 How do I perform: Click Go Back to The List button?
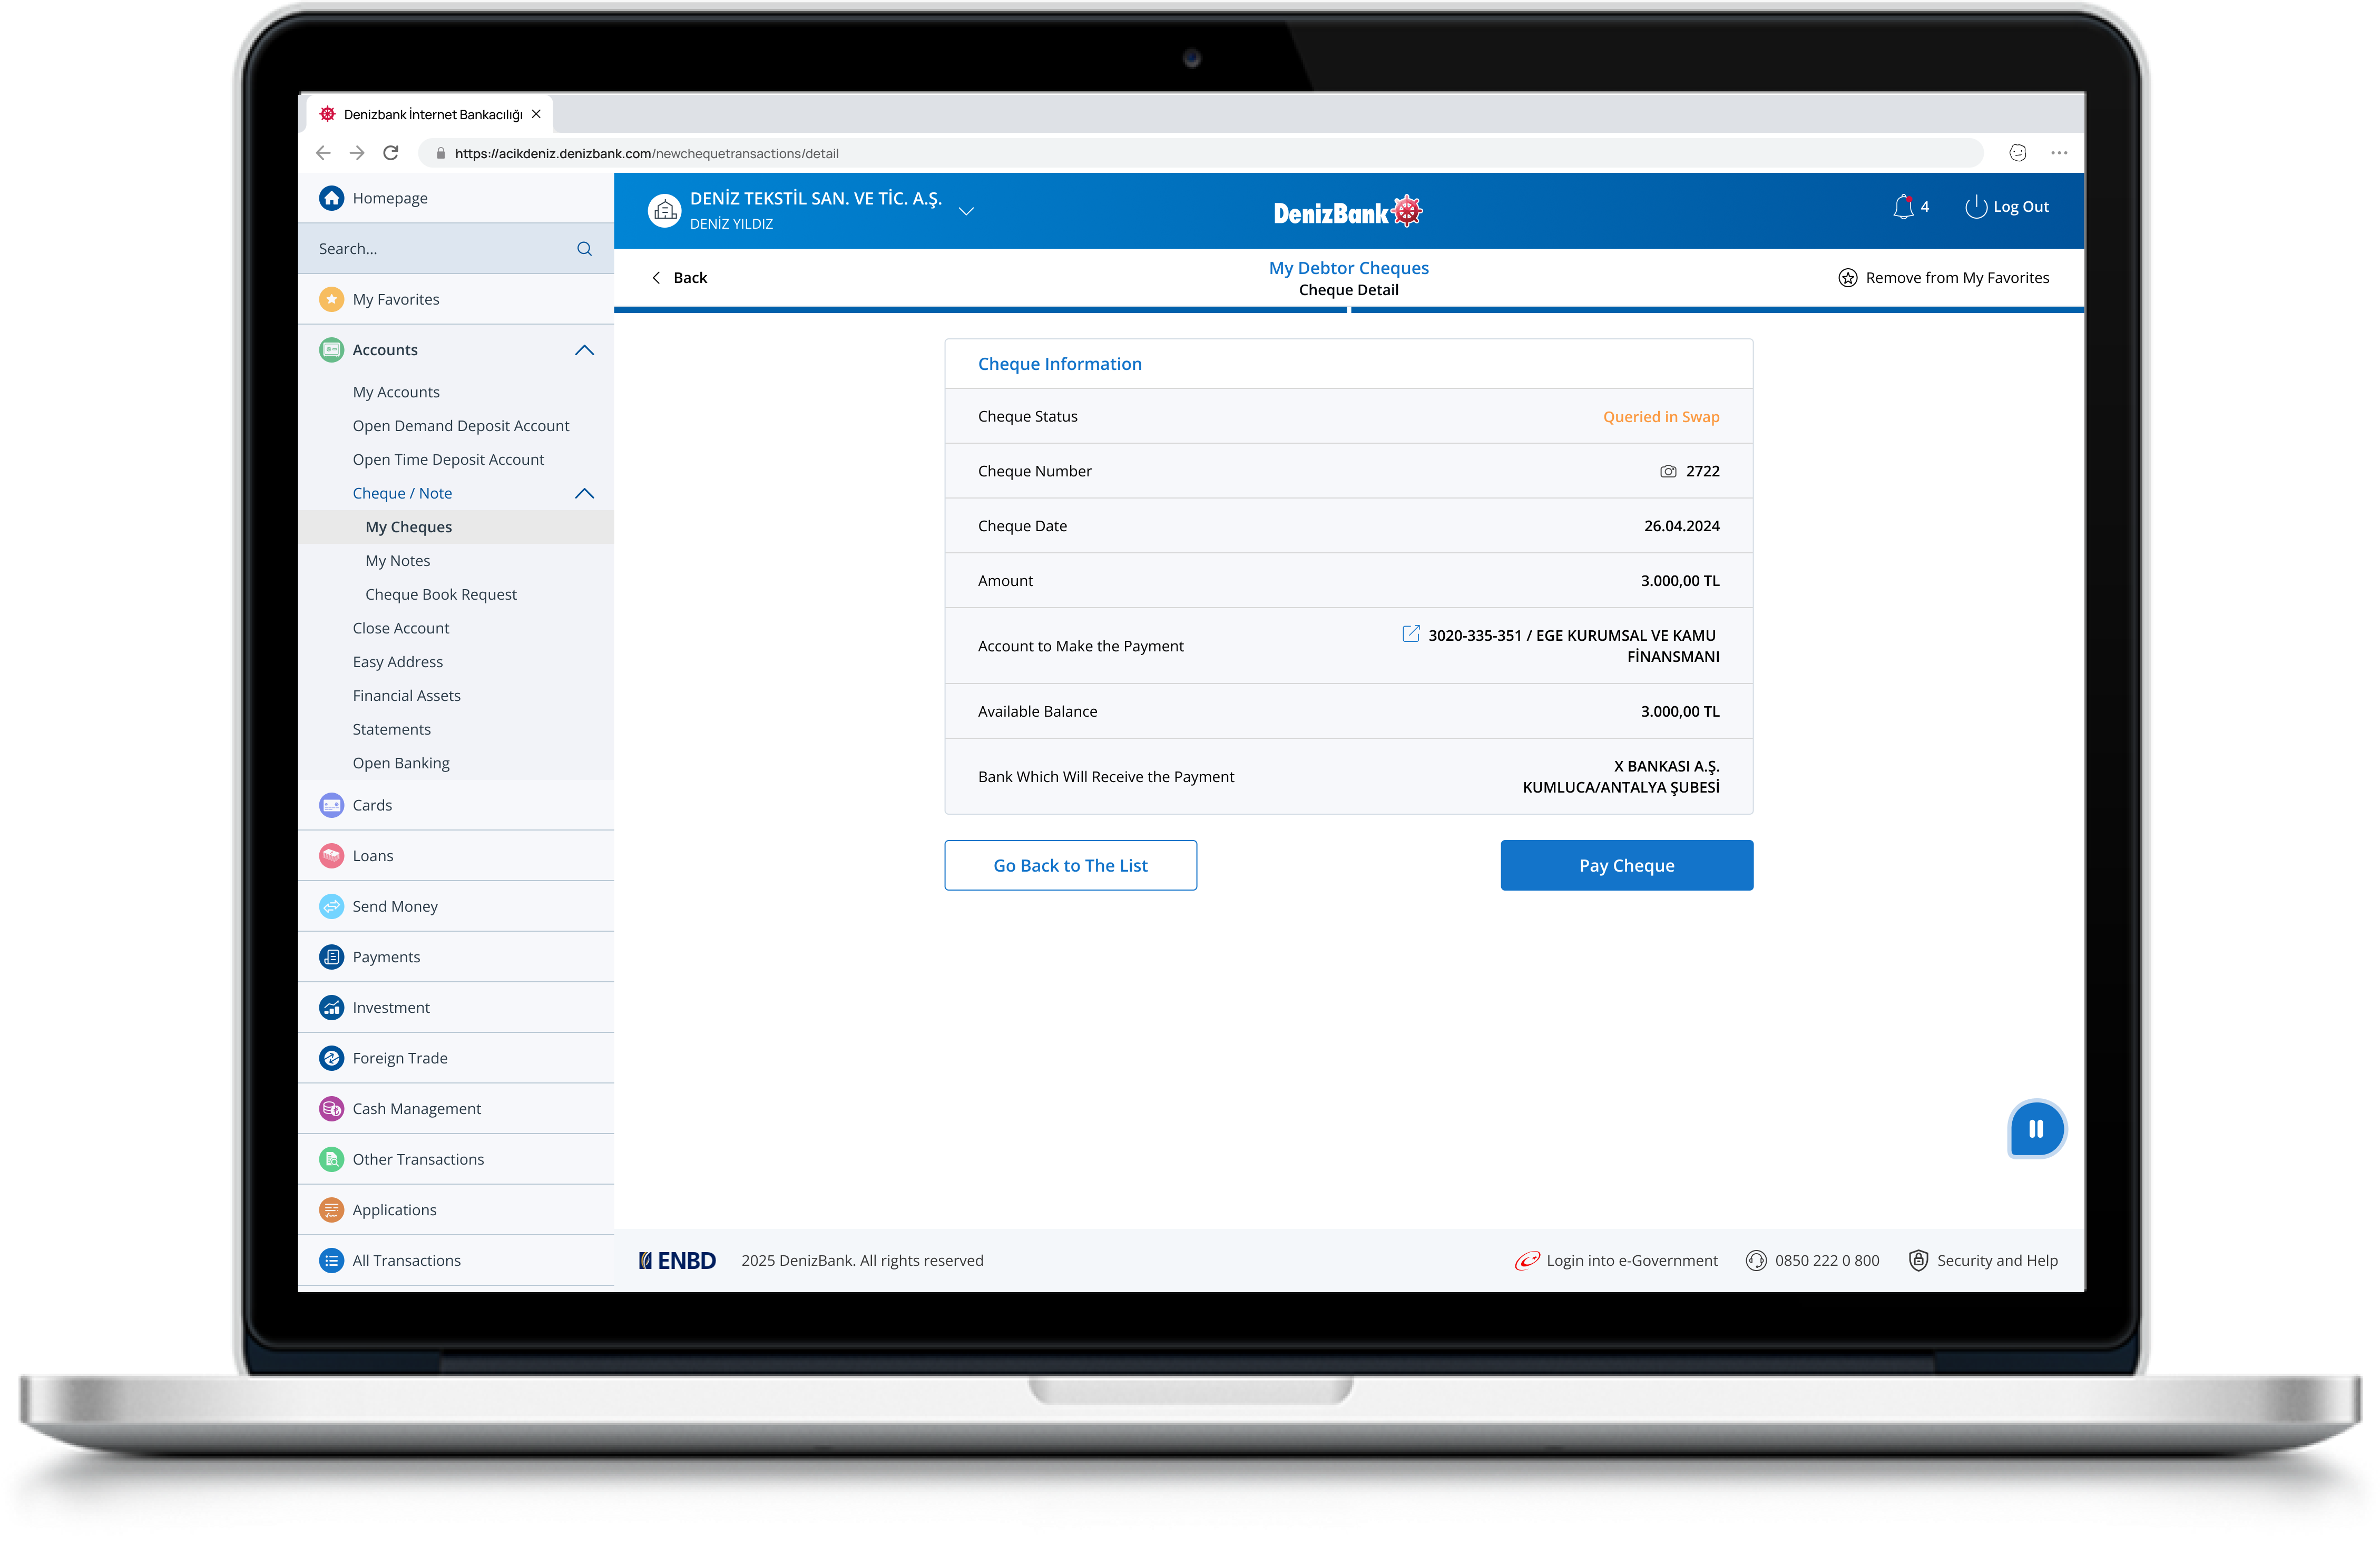pyautogui.click(x=1070, y=865)
